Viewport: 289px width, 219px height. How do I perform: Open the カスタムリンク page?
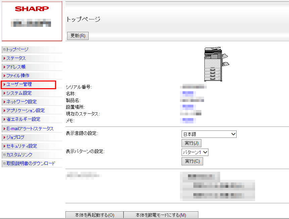point(19,155)
